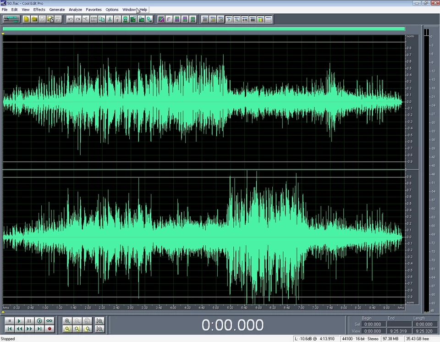
Task: Click the Undo arrow toolbar icon
Action: point(70,19)
